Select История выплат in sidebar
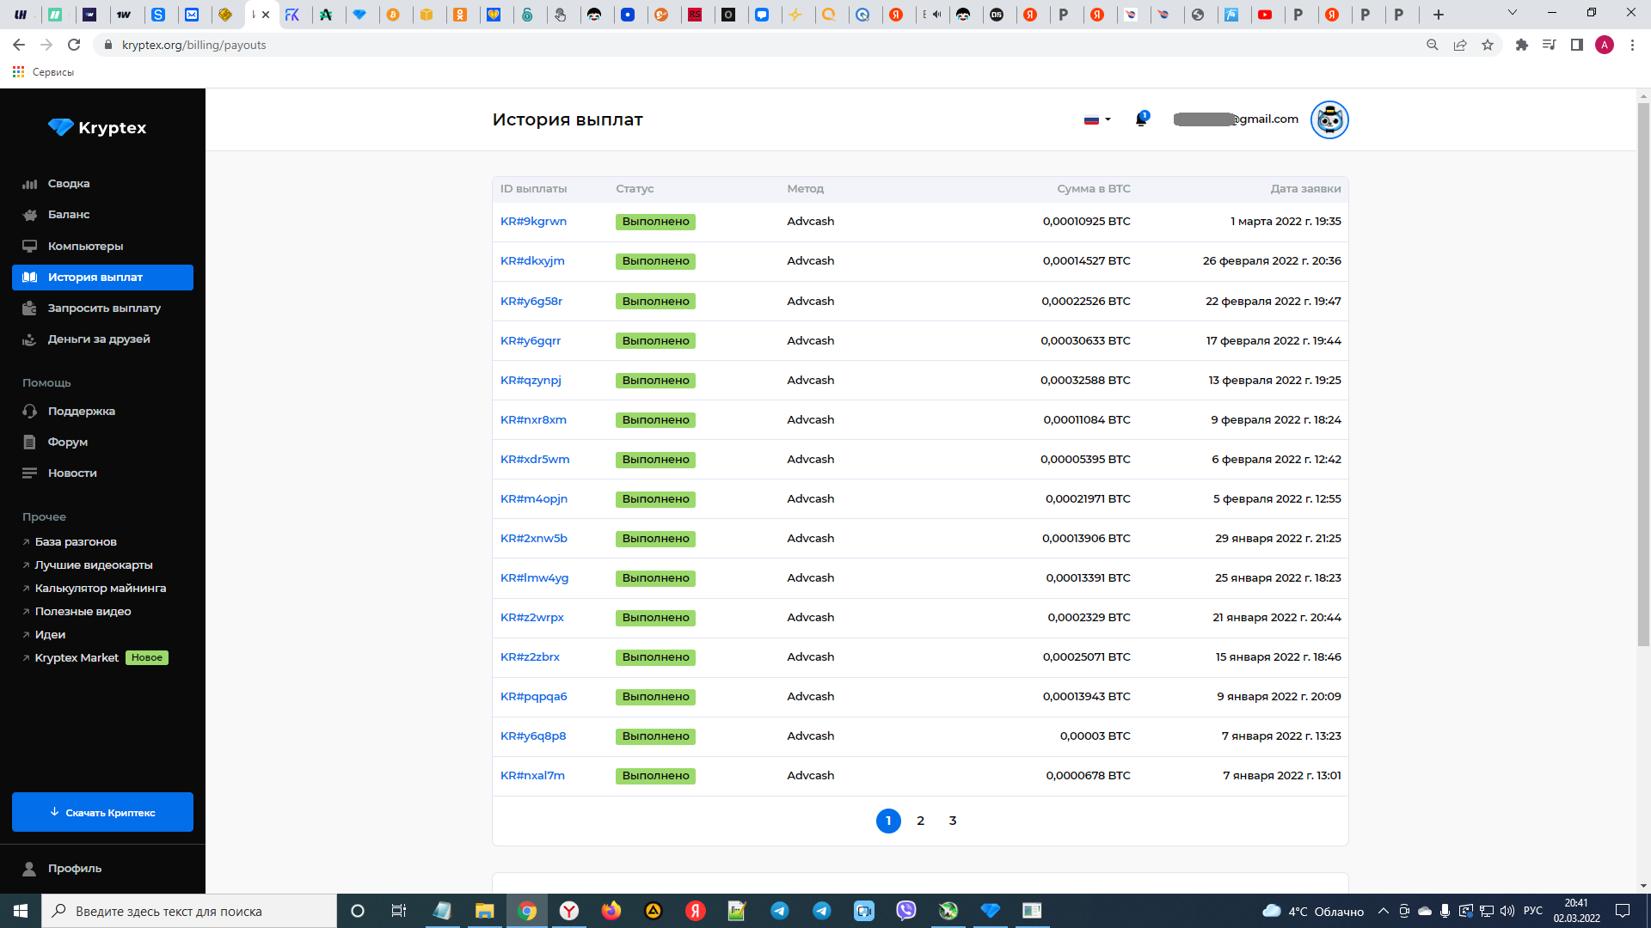Image resolution: width=1651 pixels, height=928 pixels. (x=102, y=277)
